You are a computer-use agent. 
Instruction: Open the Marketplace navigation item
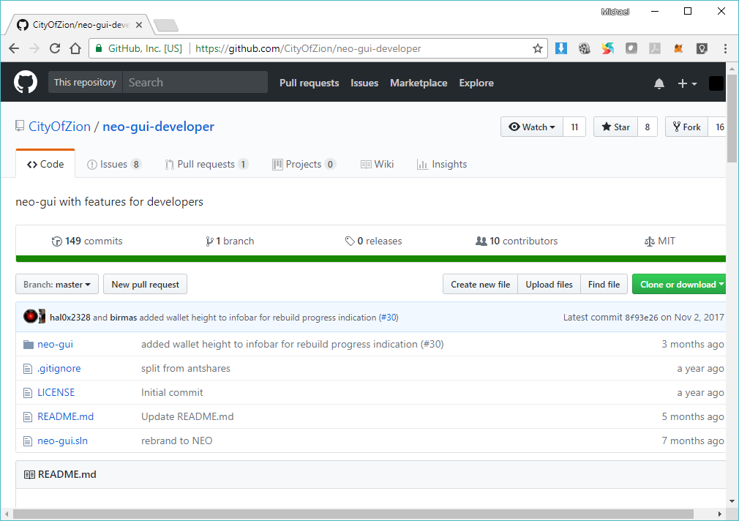tap(419, 83)
